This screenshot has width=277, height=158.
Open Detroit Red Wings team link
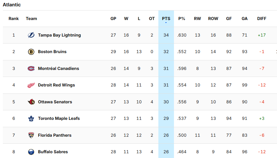(56, 85)
